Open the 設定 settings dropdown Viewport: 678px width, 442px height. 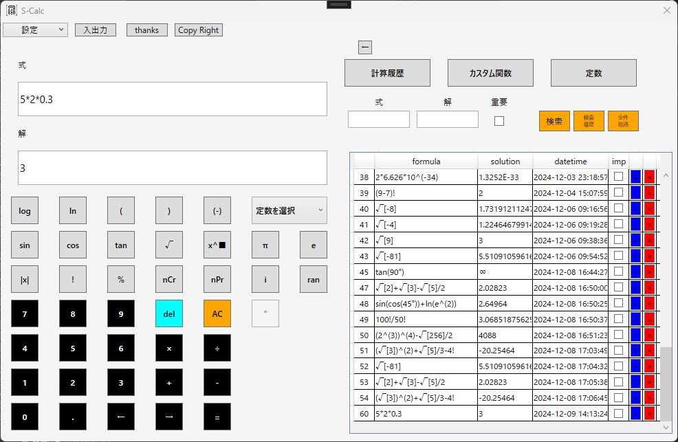(36, 30)
